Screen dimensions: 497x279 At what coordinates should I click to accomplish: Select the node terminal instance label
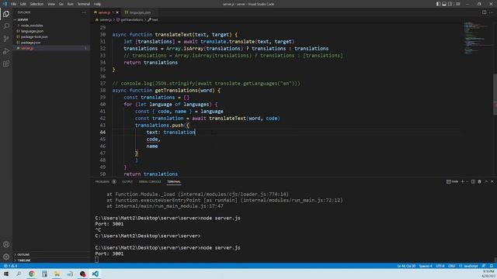[x=452, y=181]
